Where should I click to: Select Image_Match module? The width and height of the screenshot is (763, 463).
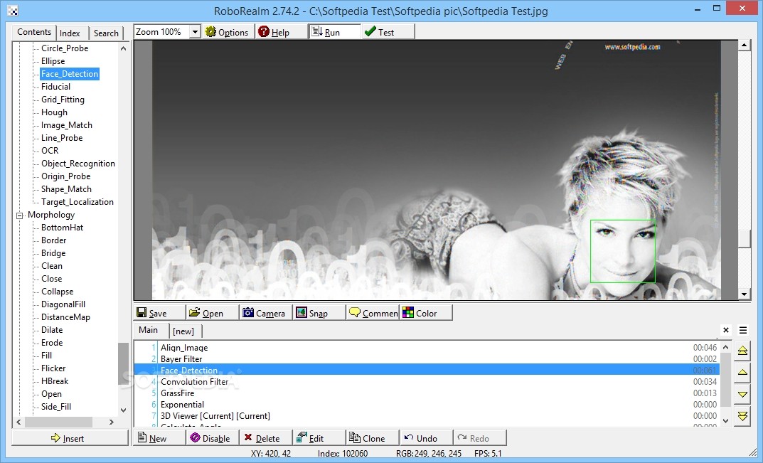coord(67,125)
